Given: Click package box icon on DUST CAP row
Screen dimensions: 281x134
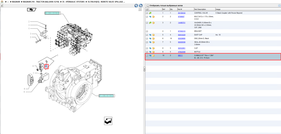Looking at the screenshot, I should 153,35.
